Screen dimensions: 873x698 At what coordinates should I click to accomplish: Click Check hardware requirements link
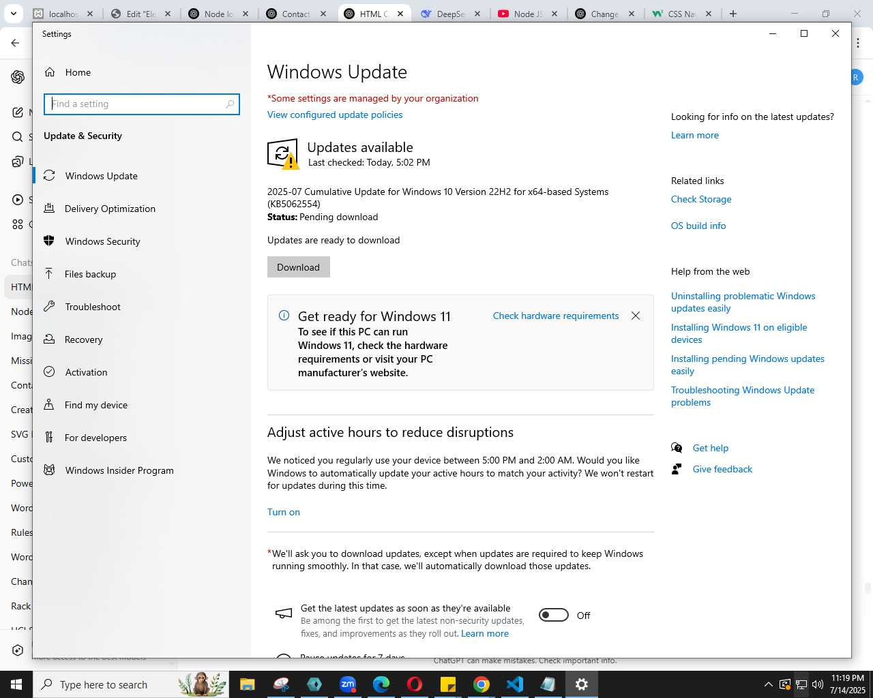point(556,316)
